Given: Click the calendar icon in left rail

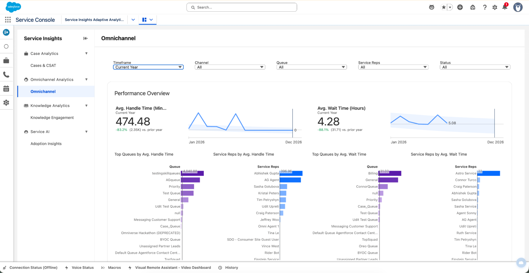Looking at the screenshot, I should click(6, 89).
